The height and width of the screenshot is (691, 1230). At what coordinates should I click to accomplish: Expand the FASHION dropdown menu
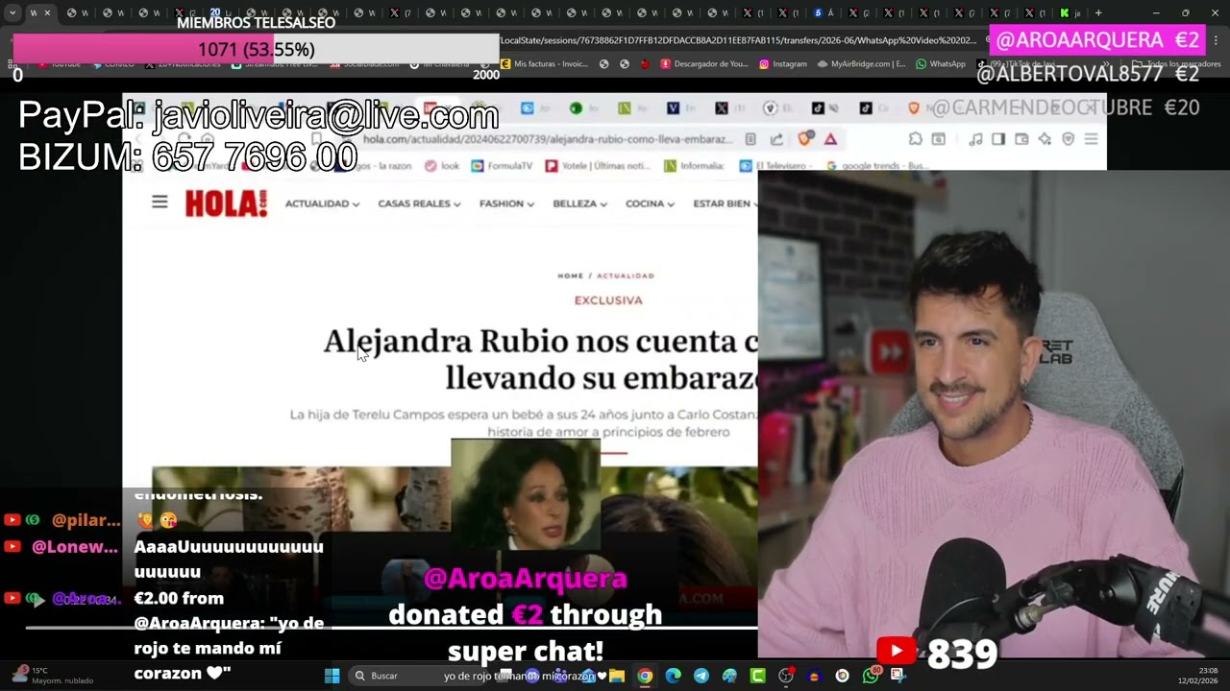506,203
